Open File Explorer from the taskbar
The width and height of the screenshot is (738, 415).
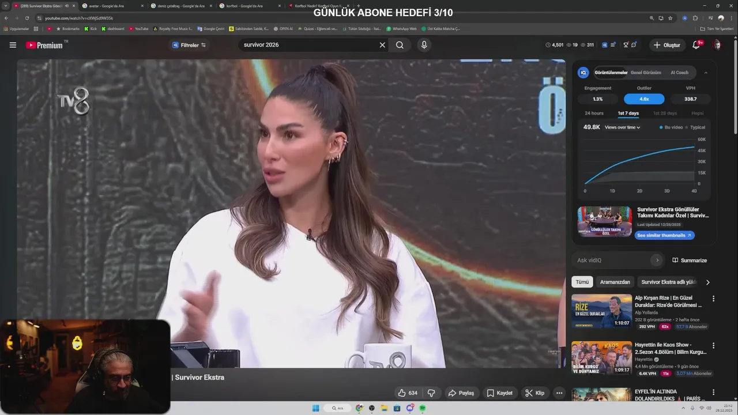384,408
